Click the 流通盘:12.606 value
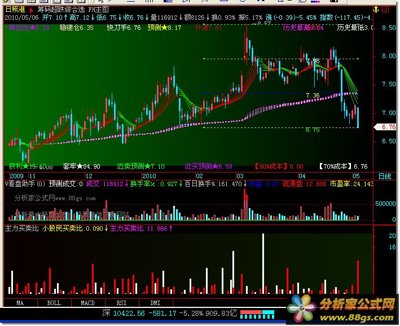Image resolution: width=400 pixels, height=326 pixels. 304,184
